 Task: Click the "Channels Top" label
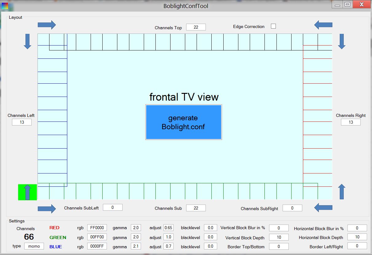pyautogui.click(x=168, y=28)
